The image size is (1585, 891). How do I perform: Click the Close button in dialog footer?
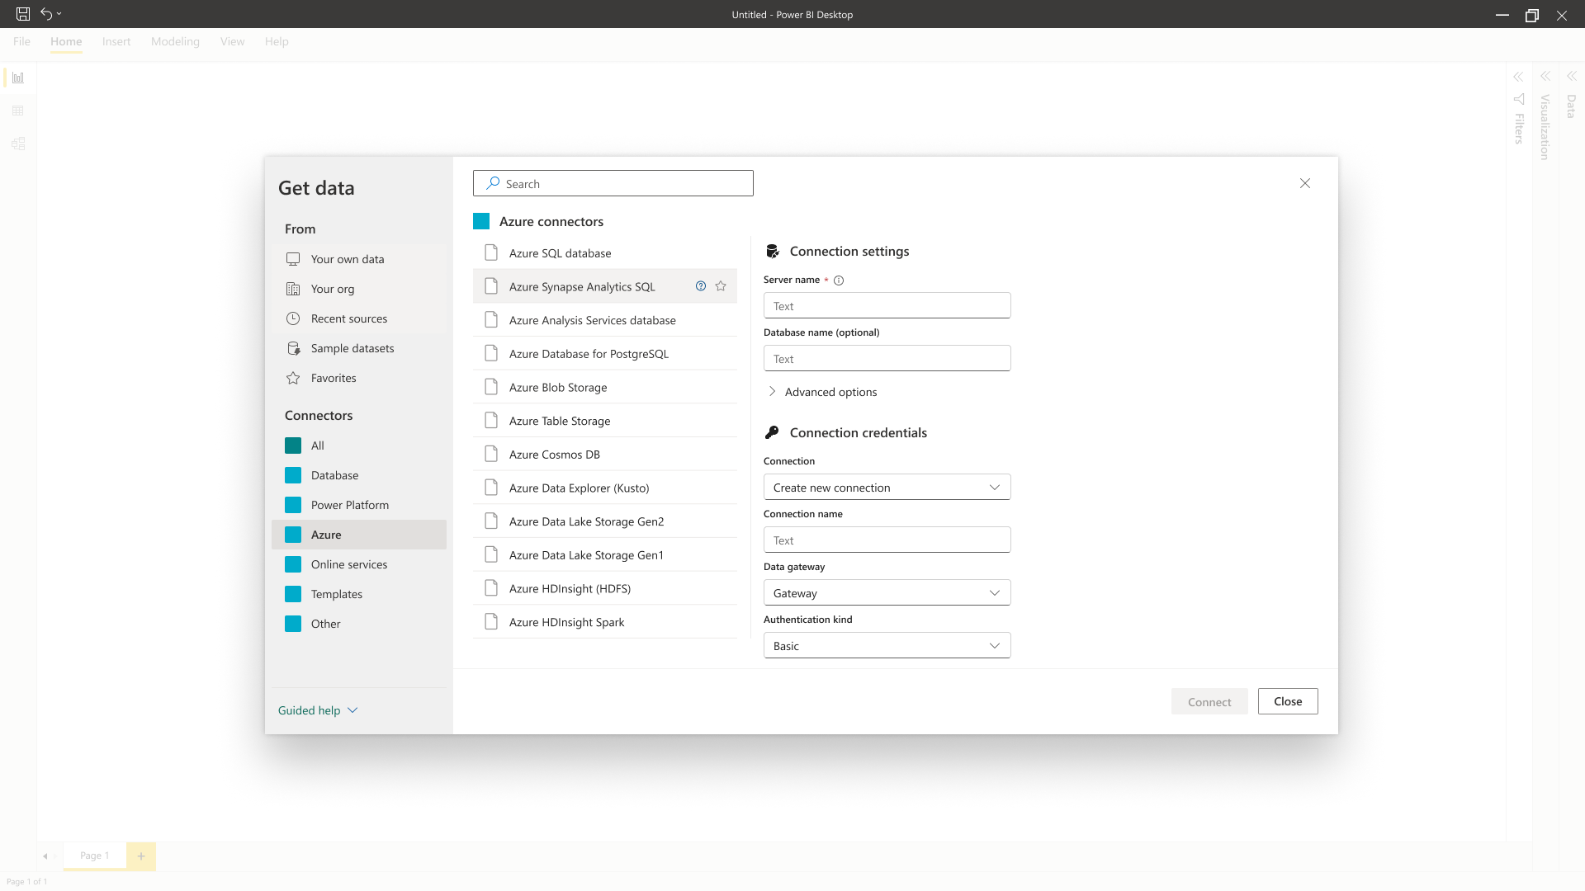click(x=1287, y=701)
